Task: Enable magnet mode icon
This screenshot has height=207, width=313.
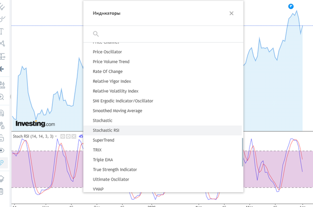Action: pos(2,113)
